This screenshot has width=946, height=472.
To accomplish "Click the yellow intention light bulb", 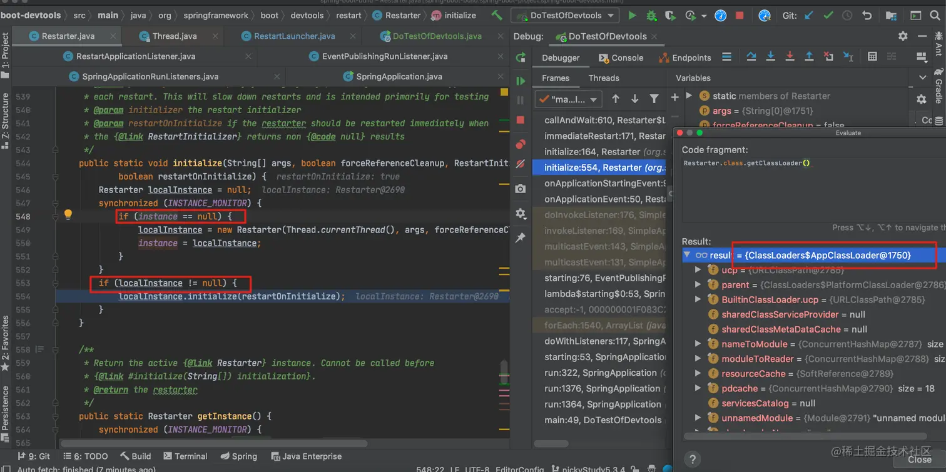I will (x=68, y=216).
